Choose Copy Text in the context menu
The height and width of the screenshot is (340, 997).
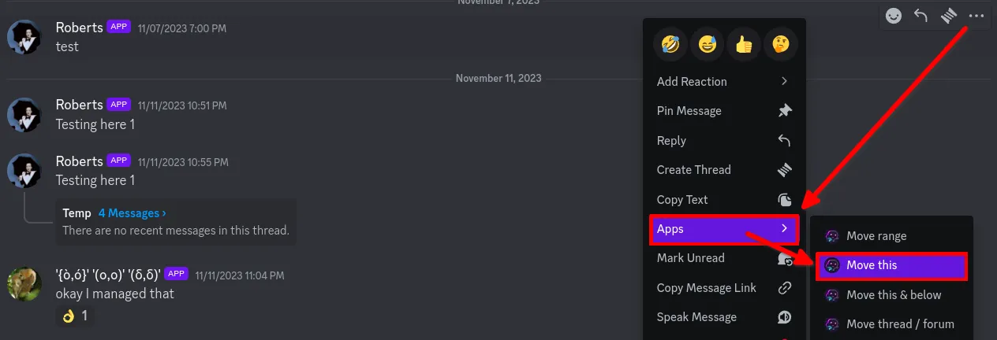pyautogui.click(x=724, y=200)
